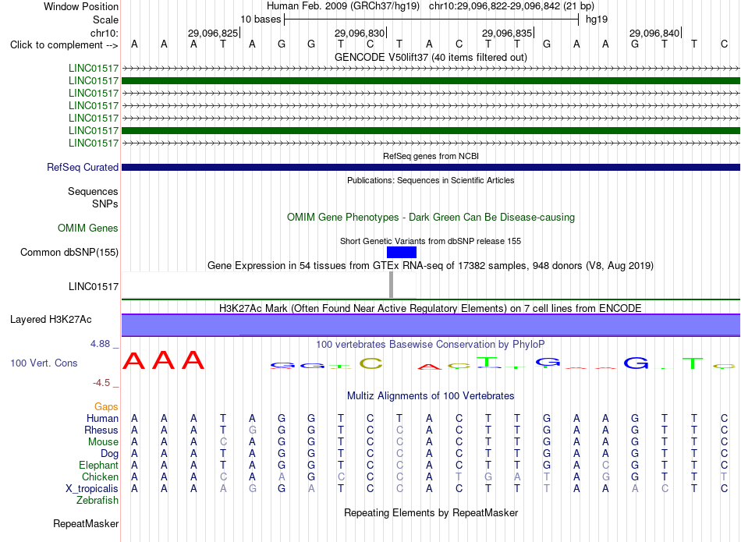Click the large blue G conservation logo letter
Image resolution: width=741 pixels, height=542 pixels.
coord(636,363)
